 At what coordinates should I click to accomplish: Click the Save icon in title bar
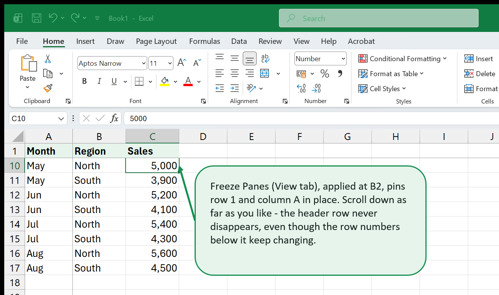point(37,18)
